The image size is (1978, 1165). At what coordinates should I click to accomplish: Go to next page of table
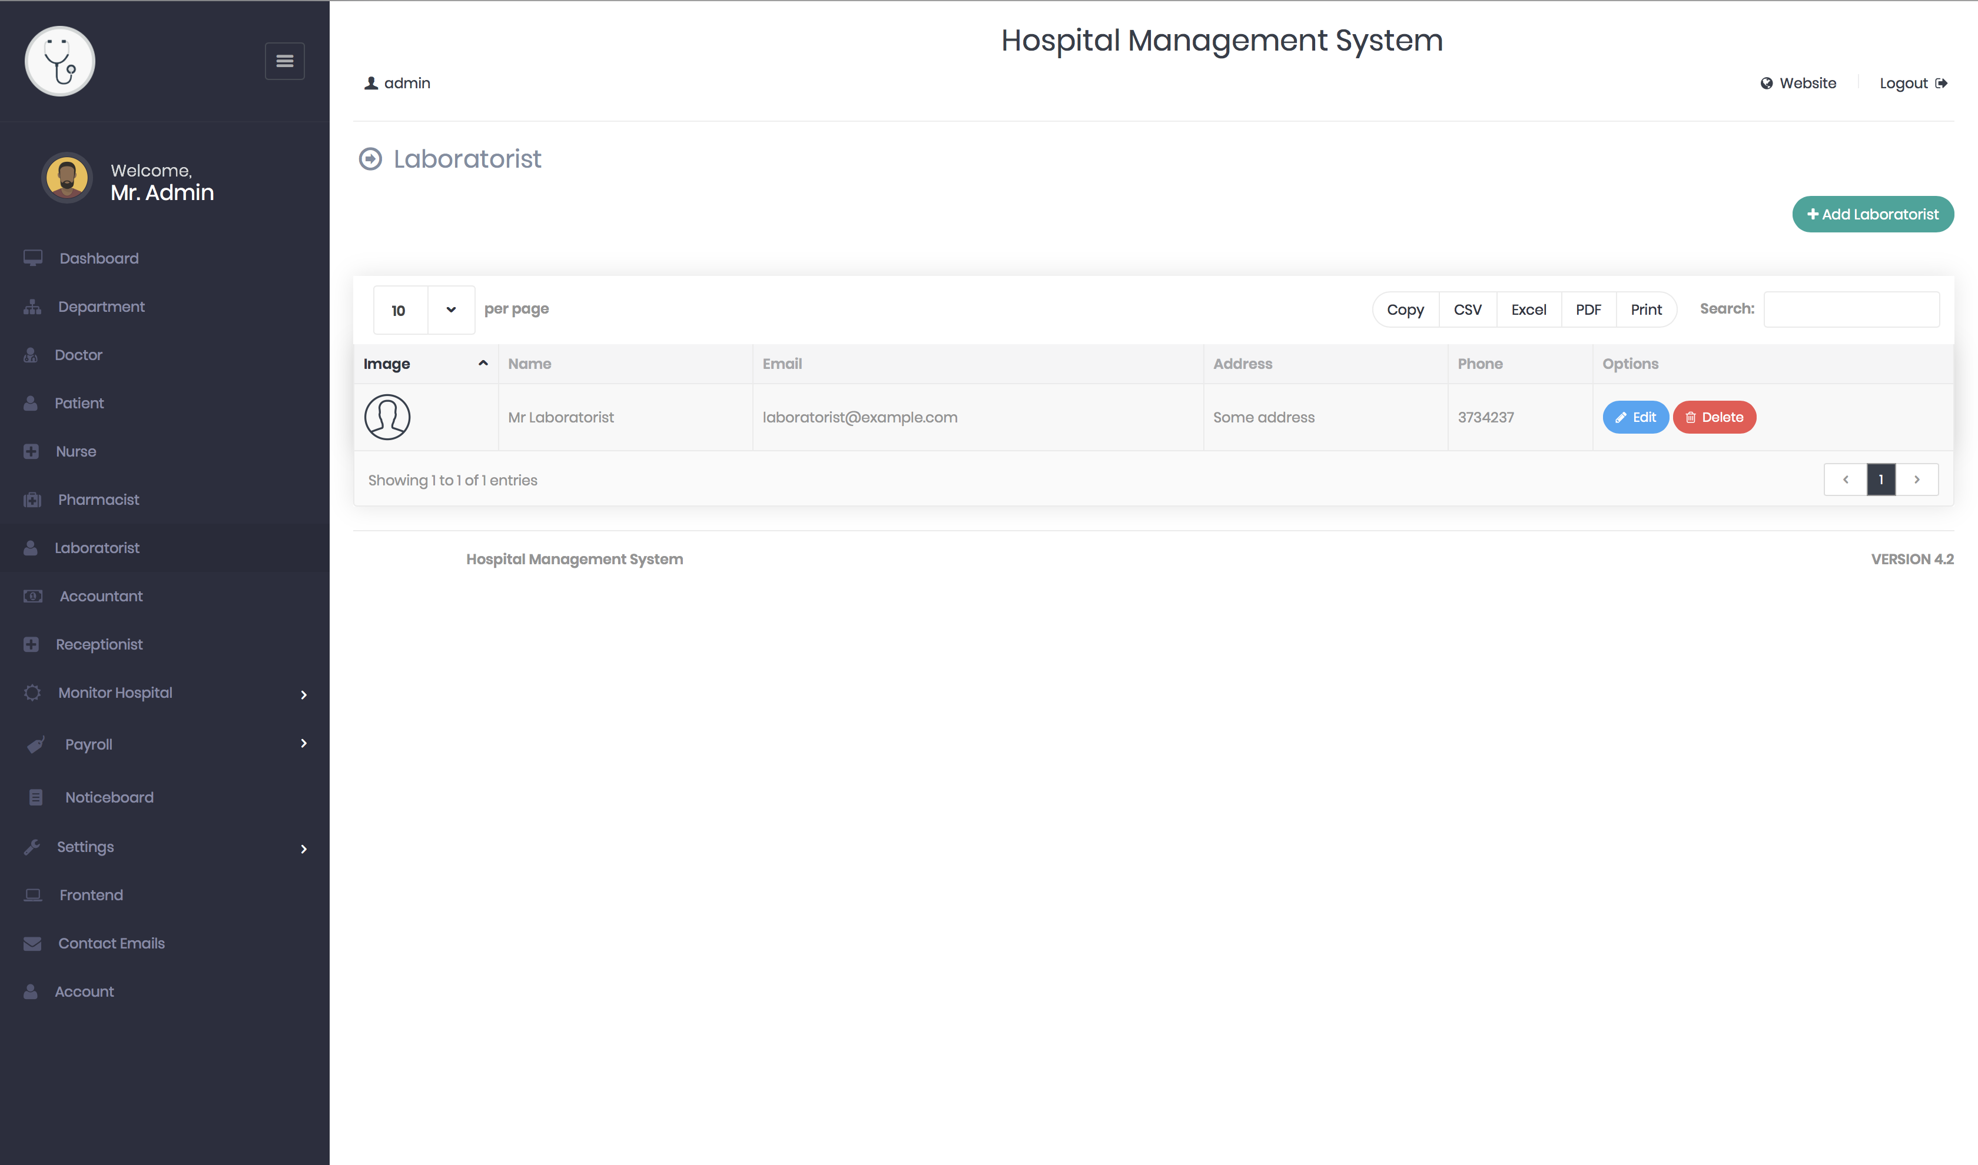pos(1917,480)
